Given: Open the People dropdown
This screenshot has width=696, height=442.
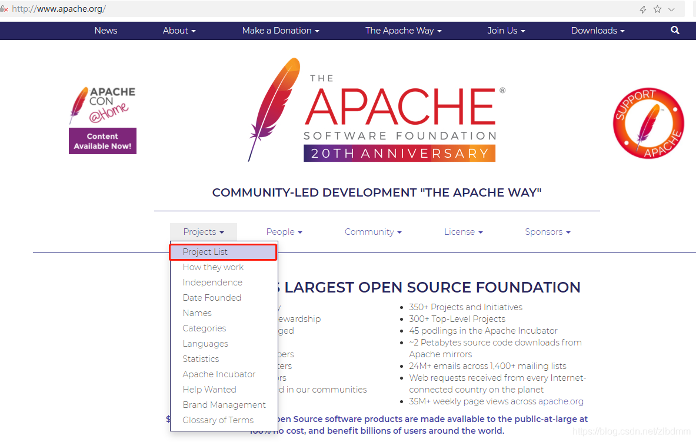Looking at the screenshot, I should point(284,232).
